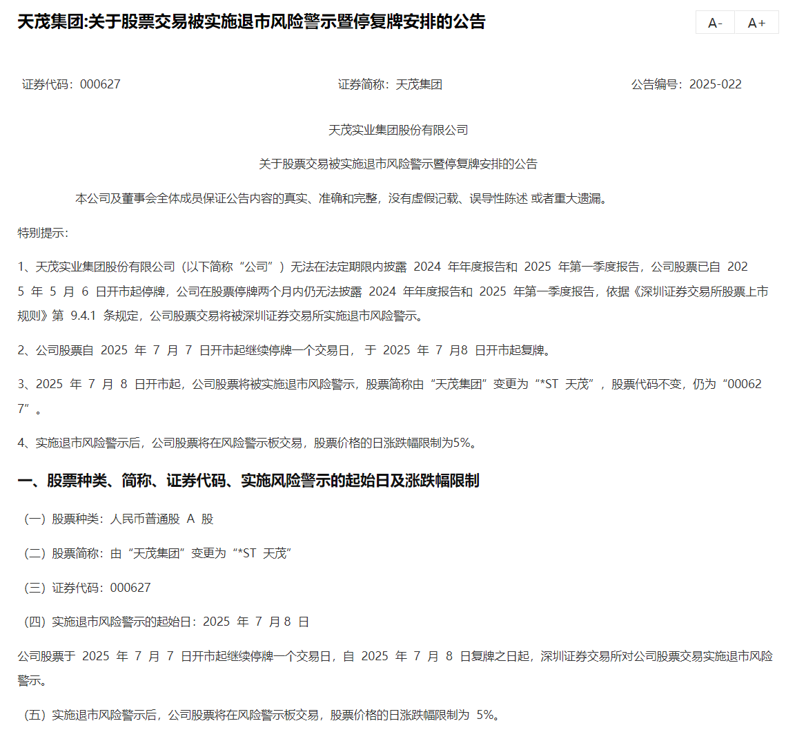Click the centered subtitle '关于股票交易被实施退市风险警示暨停复牌安排的公告'

[398, 164]
